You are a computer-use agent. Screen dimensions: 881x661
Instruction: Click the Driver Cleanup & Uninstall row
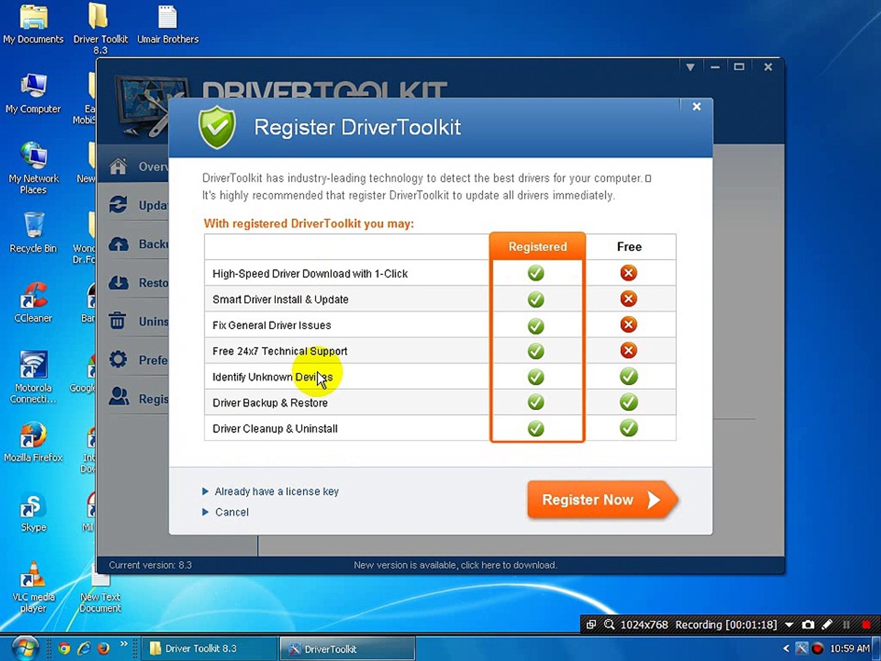tap(440, 428)
